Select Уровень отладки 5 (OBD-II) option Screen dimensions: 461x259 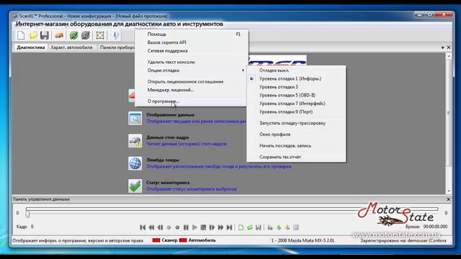(x=296, y=95)
